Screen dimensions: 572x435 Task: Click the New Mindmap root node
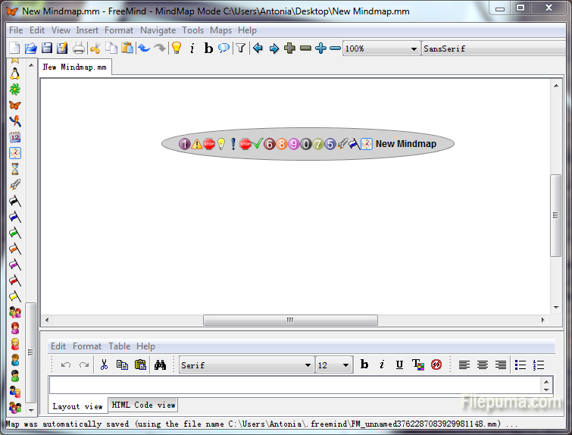405,144
